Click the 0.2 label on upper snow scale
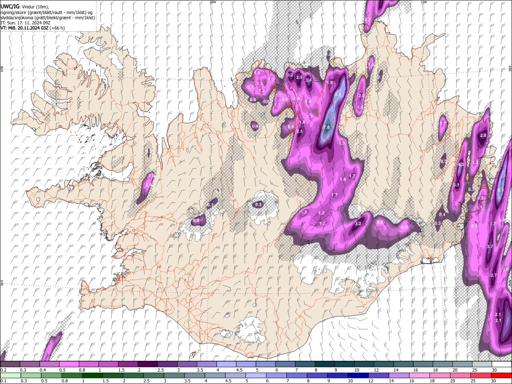The image size is (512, 384). (x=3, y=370)
